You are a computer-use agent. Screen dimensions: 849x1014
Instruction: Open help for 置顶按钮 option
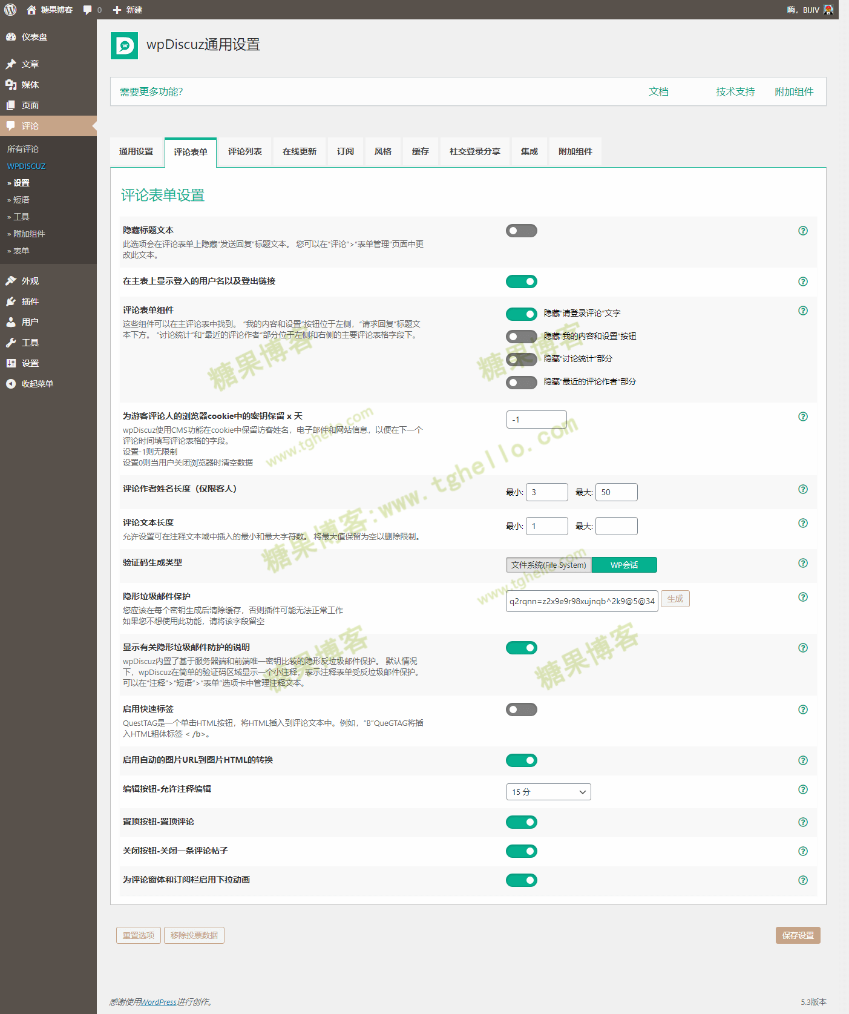point(803,822)
